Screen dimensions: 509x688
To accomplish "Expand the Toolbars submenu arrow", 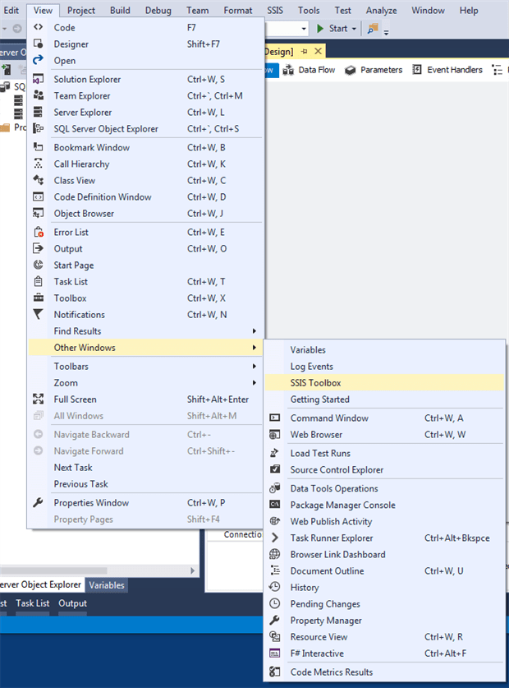I will tap(254, 366).
